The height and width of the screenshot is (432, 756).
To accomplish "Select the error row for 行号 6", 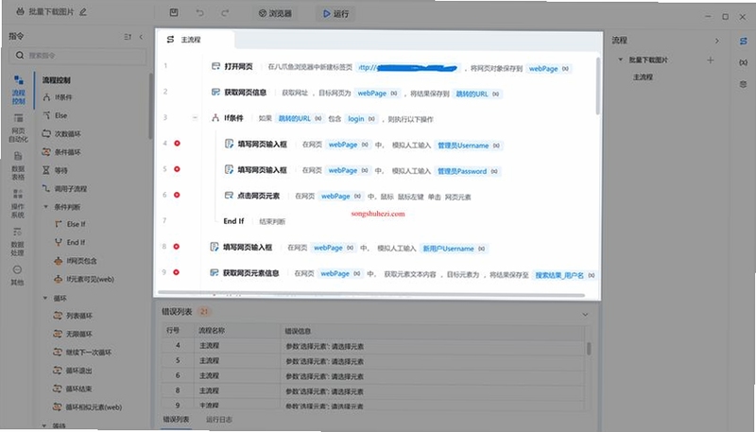I will [x=373, y=375].
